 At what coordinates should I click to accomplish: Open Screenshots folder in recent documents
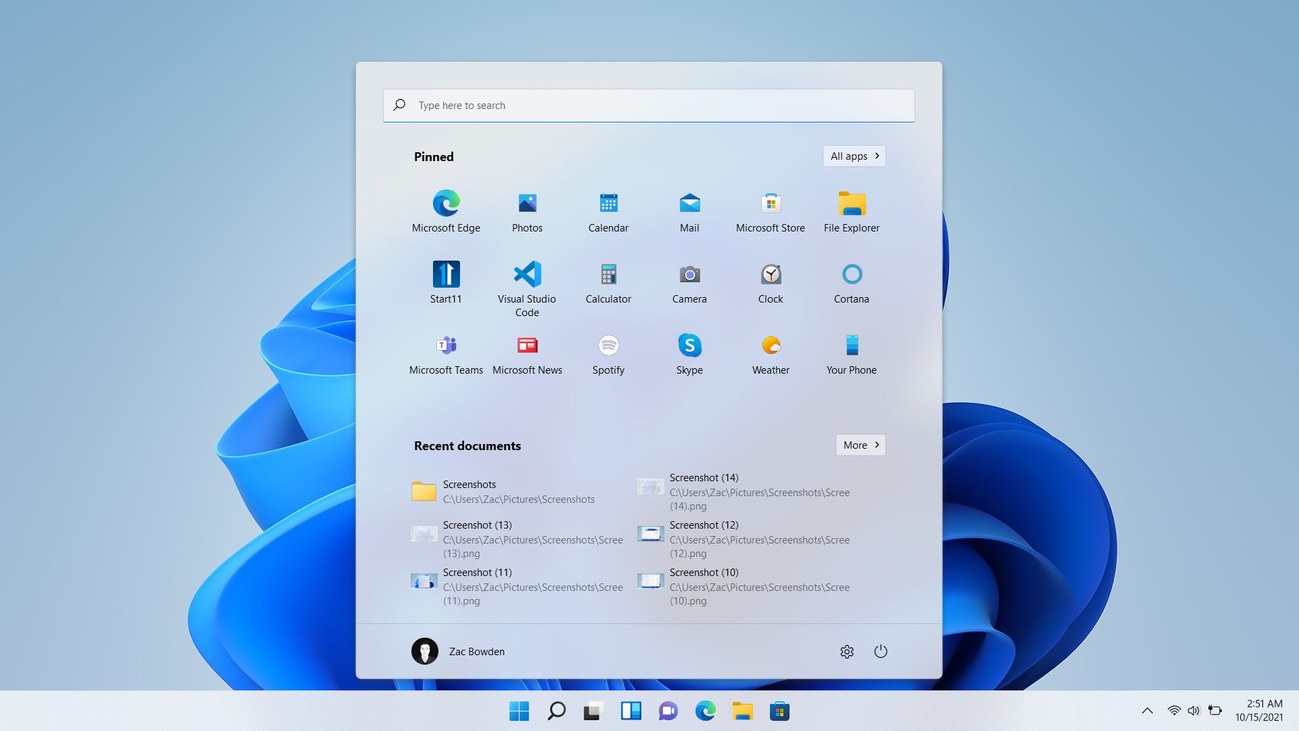518,491
